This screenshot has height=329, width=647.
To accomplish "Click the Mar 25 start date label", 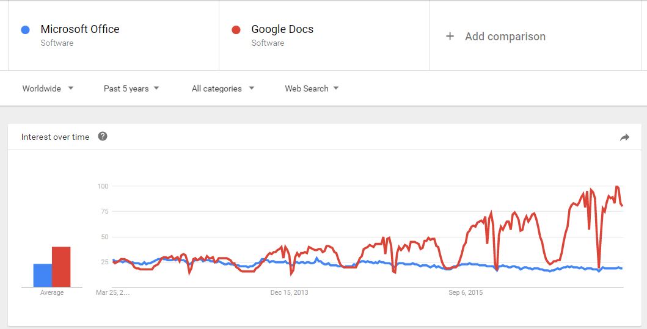I will (x=112, y=293).
